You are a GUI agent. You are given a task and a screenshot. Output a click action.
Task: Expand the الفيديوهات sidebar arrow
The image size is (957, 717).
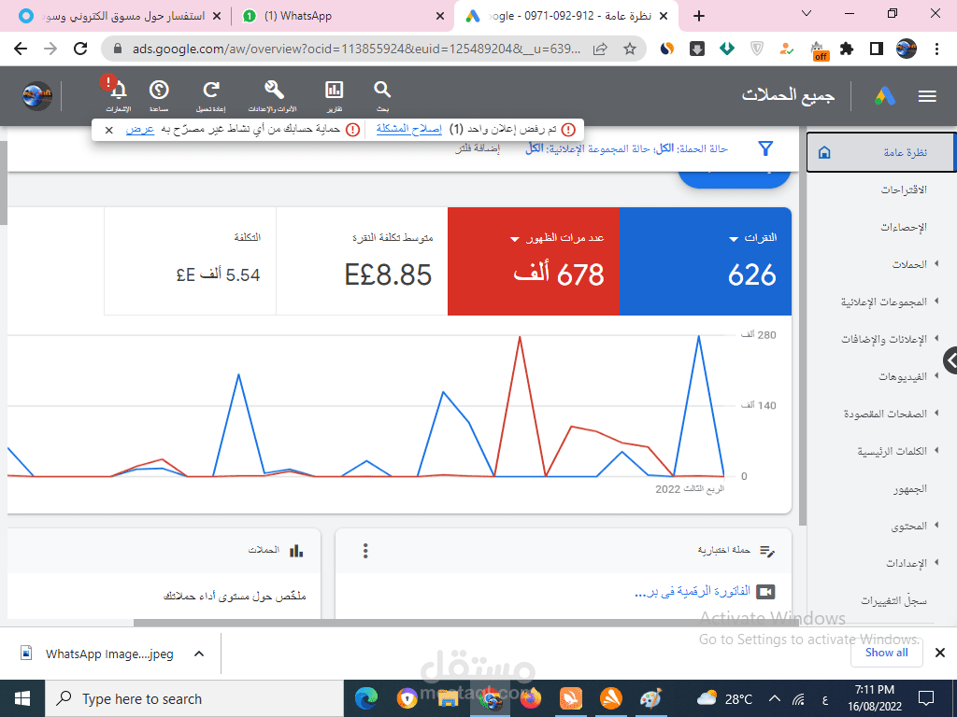coord(936,375)
